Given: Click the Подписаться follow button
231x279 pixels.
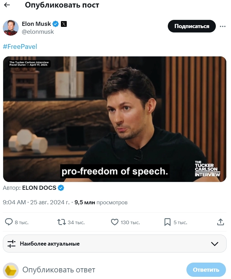Looking at the screenshot, I should [x=192, y=26].
